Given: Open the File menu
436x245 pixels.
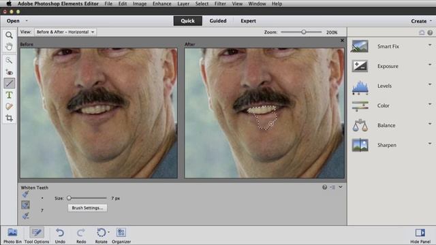Looking at the screenshot, I should 108,4.
